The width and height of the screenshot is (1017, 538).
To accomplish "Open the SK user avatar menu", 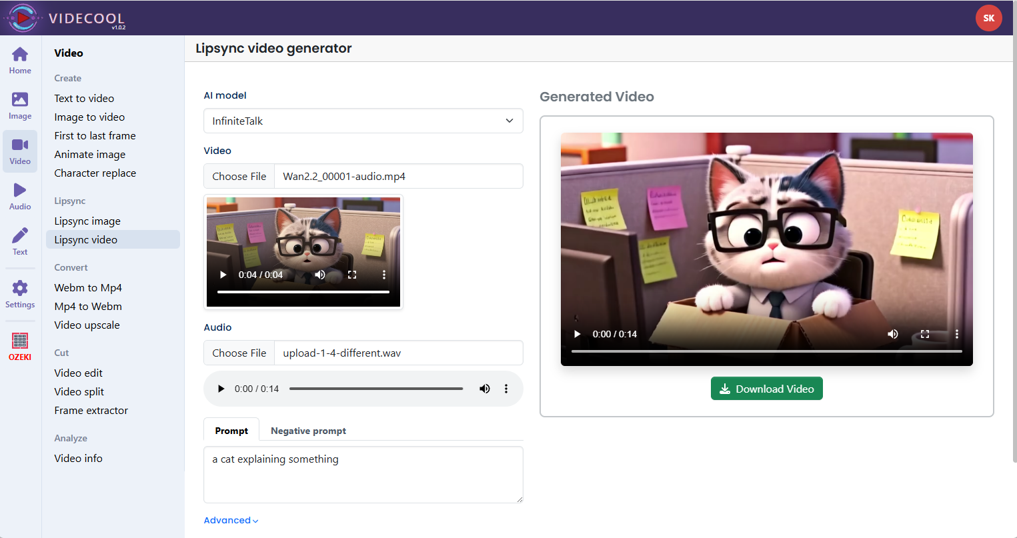I will click(x=988, y=18).
